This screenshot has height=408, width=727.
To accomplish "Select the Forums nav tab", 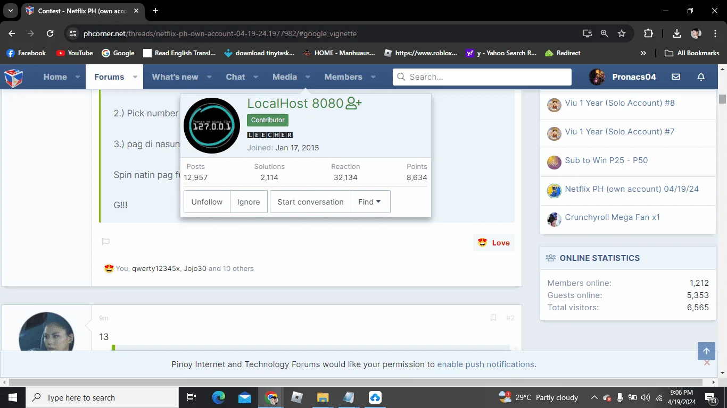I will point(109,77).
